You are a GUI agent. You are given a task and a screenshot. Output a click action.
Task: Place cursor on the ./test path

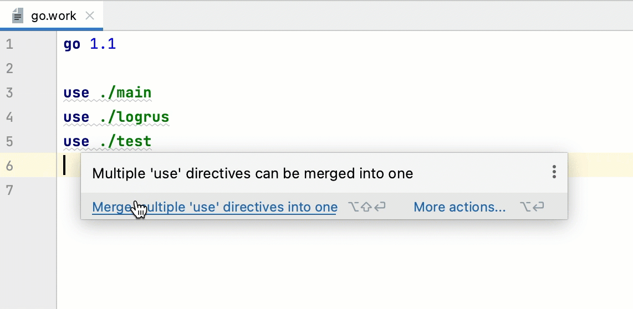126,142
